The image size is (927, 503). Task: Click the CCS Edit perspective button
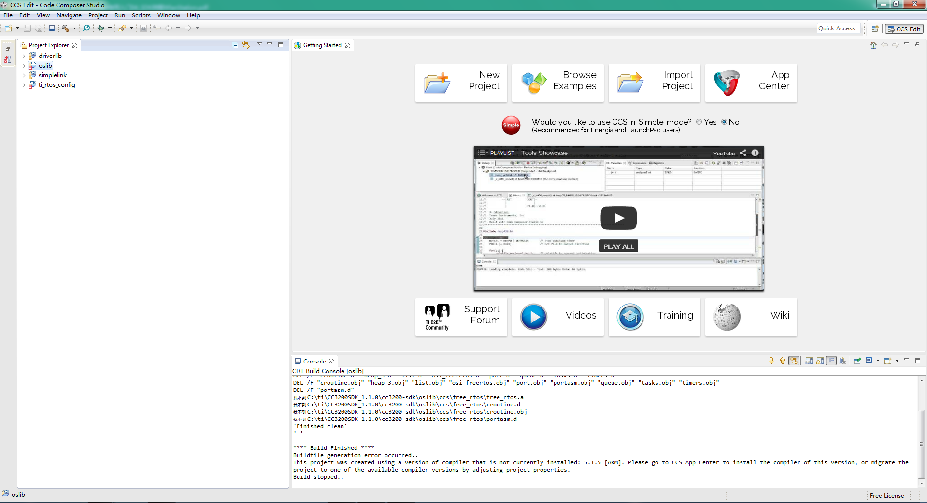pos(904,29)
